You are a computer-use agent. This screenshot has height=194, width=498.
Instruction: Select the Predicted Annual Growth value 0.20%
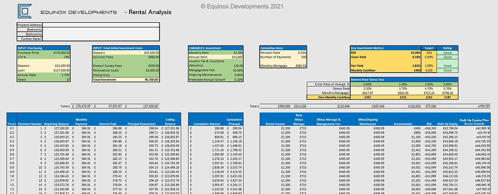click(x=239, y=80)
